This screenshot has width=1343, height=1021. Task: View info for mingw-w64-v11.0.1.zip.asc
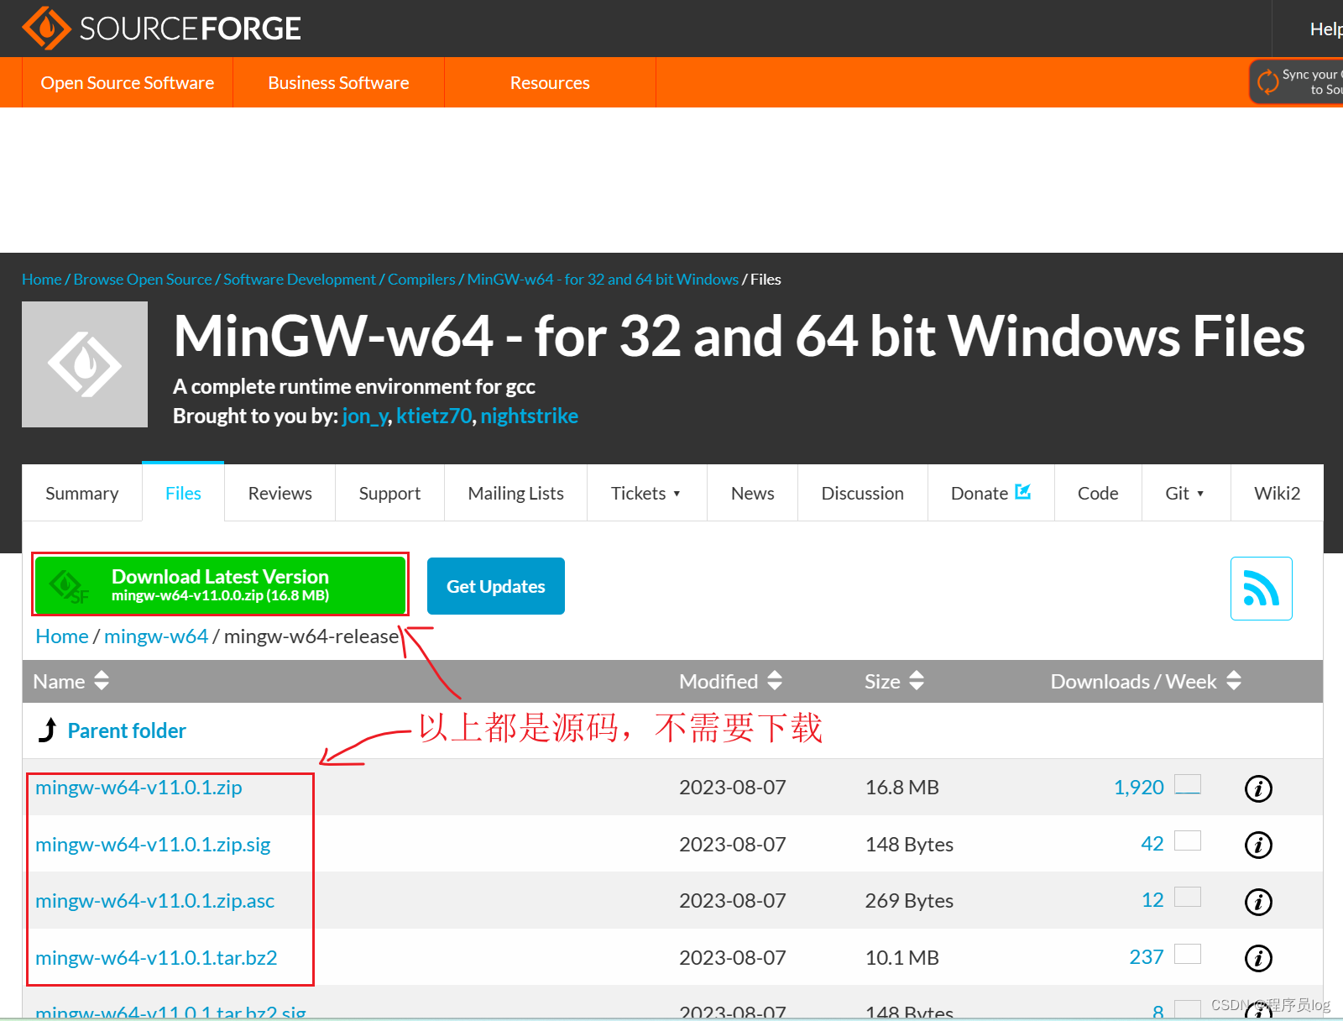[1257, 902]
